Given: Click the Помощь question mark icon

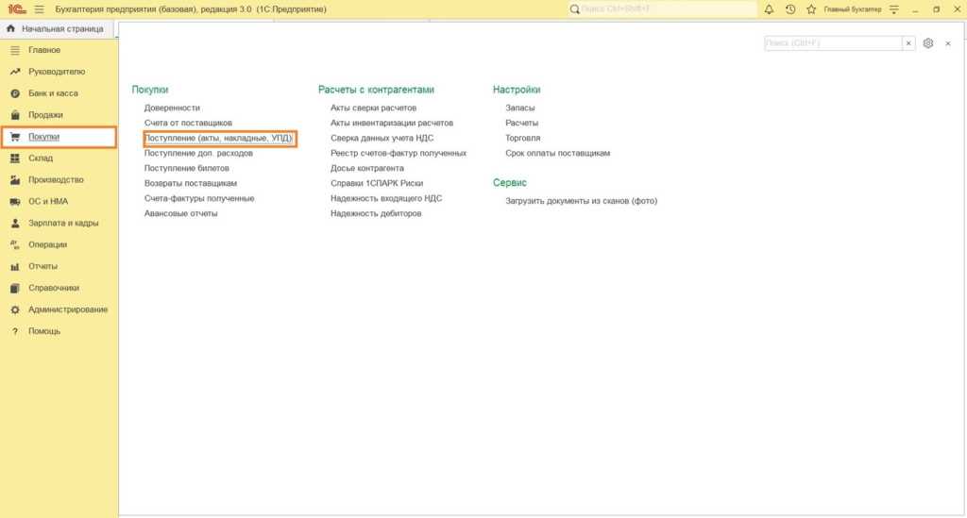Looking at the screenshot, I should point(15,331).
